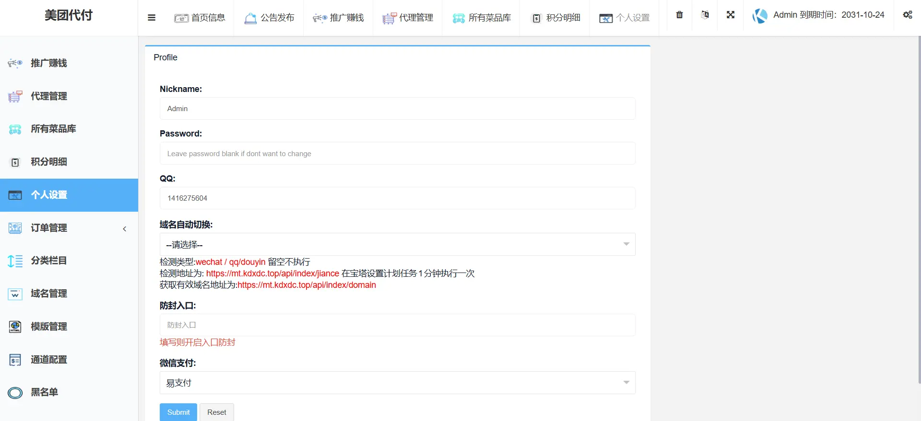Switch to the 推广赚钱 top tab
Viewport: 921px width, 421px height.
pos(338,18)
